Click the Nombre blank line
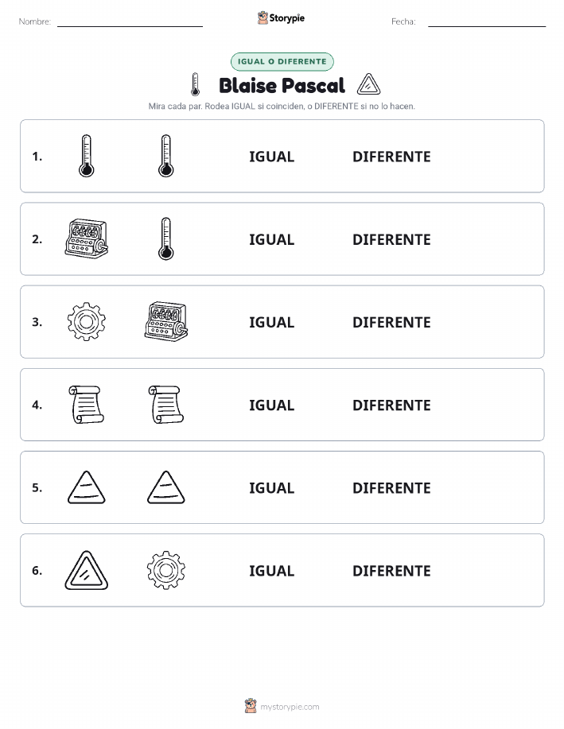This screenshot has height=729, width=564. click(130, 25)
